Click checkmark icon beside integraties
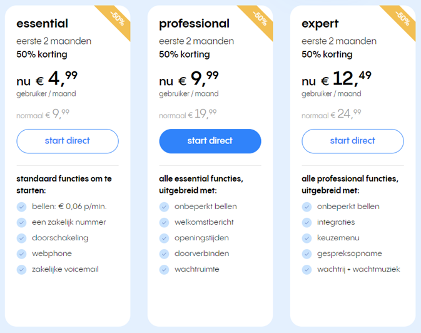Image resolution: width=421 pixels, height=333 pixels. tap(307, 223)
